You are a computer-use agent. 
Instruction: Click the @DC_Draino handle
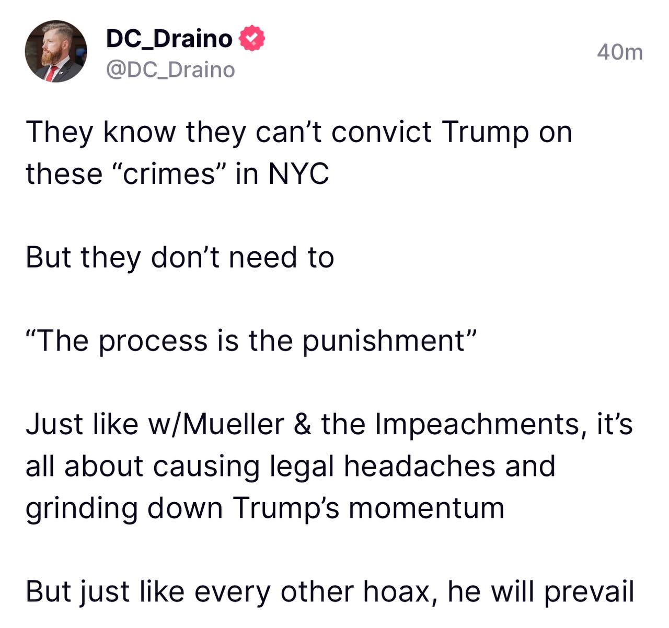(x=170, y=69)
